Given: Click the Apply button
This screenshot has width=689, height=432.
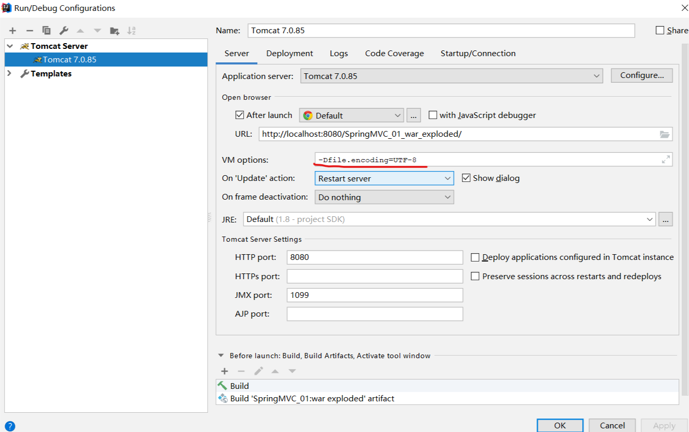Looking at the screenshot, I should point(665,426).
